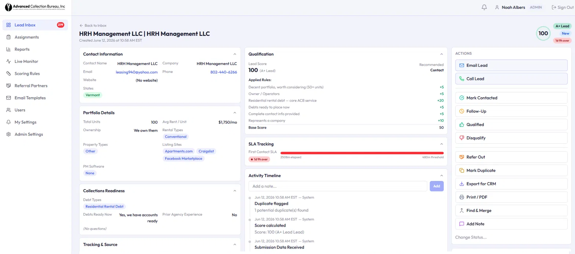Image resolution: width=575 pixels, height=254 pixels.
Task: Click the Sign Out button
Action: coord(562,7)
